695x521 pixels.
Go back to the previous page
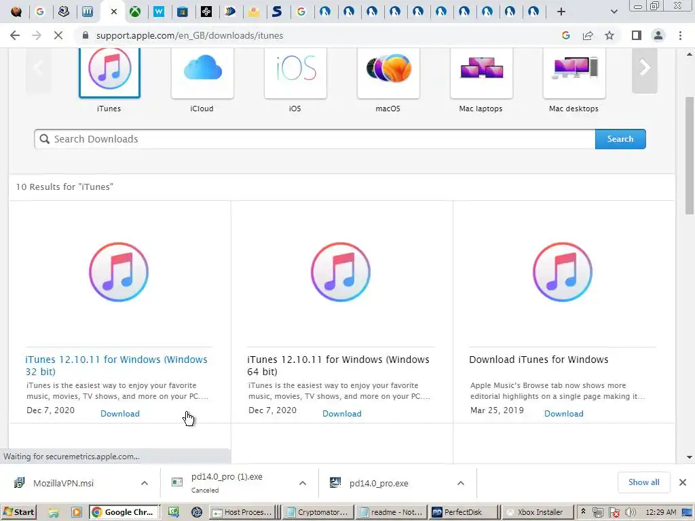(15, 35)
